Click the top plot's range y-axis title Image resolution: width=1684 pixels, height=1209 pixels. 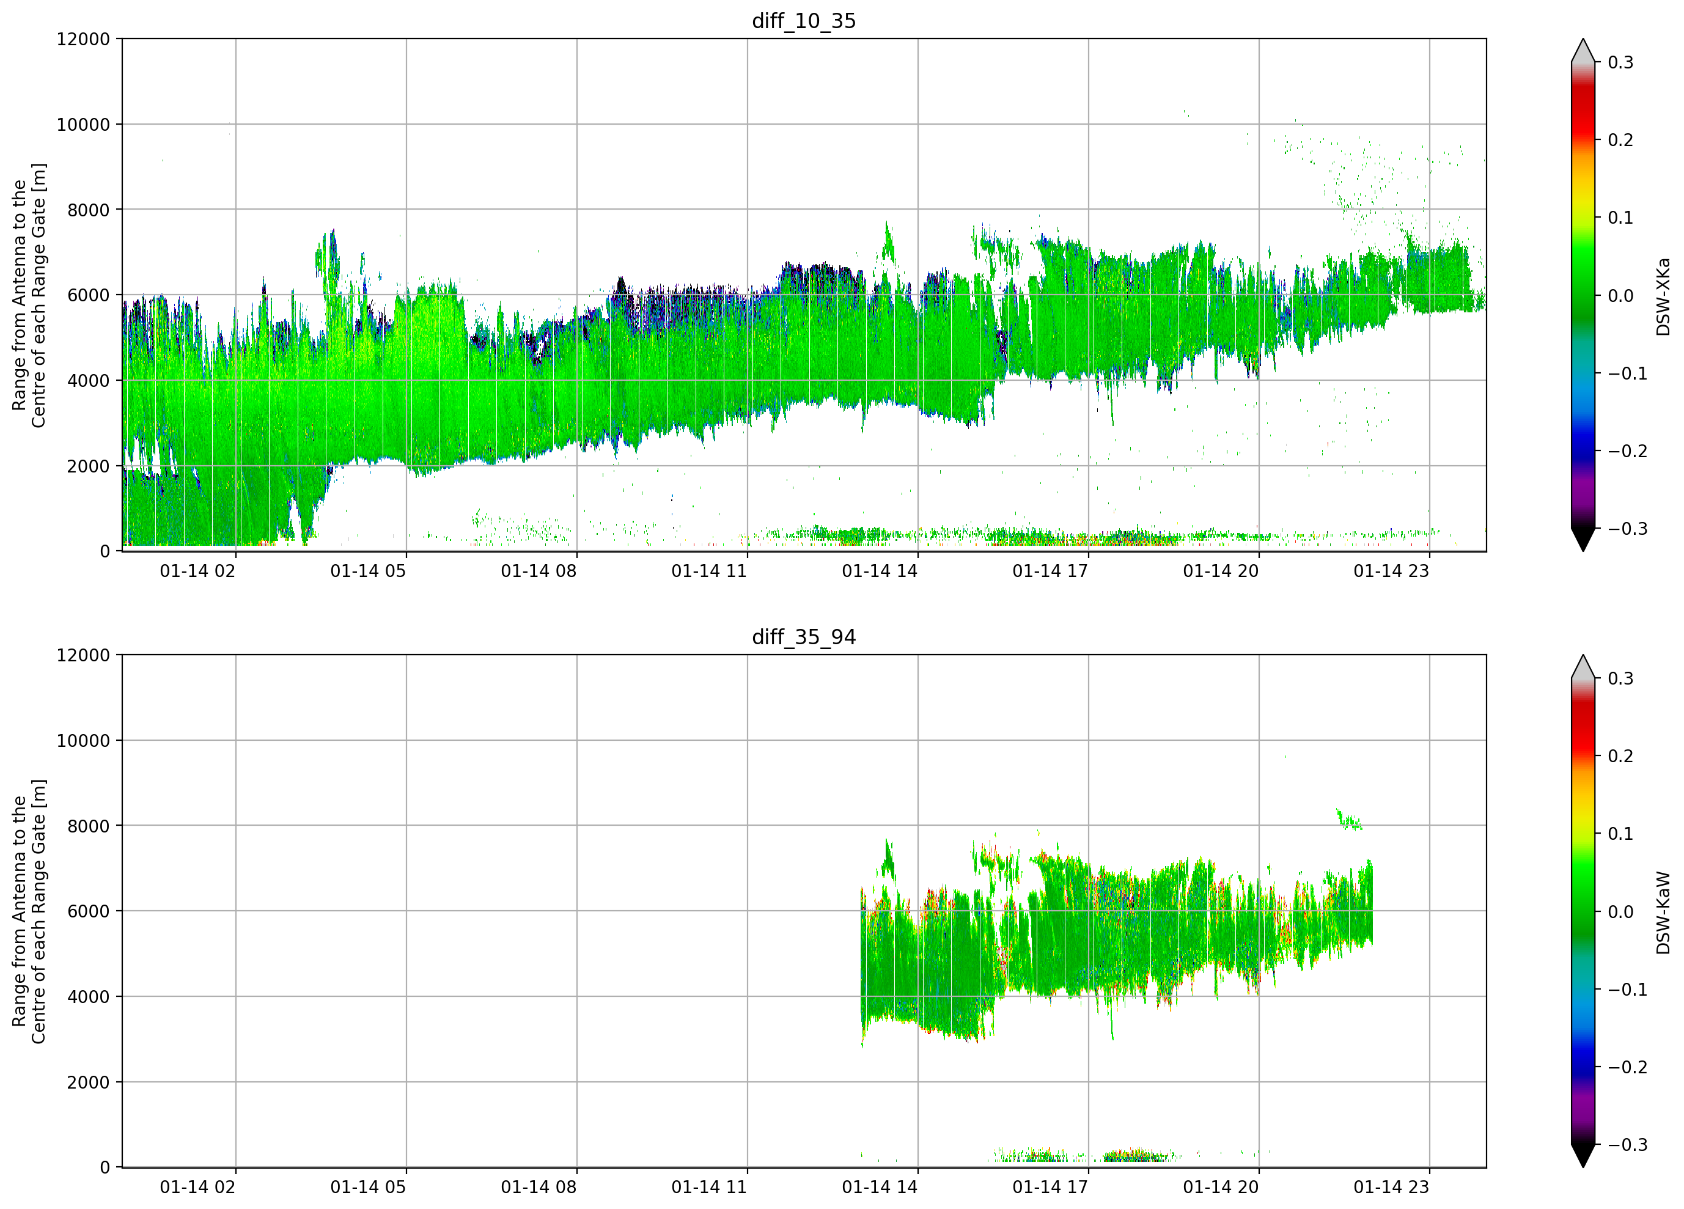coord(29,296)
